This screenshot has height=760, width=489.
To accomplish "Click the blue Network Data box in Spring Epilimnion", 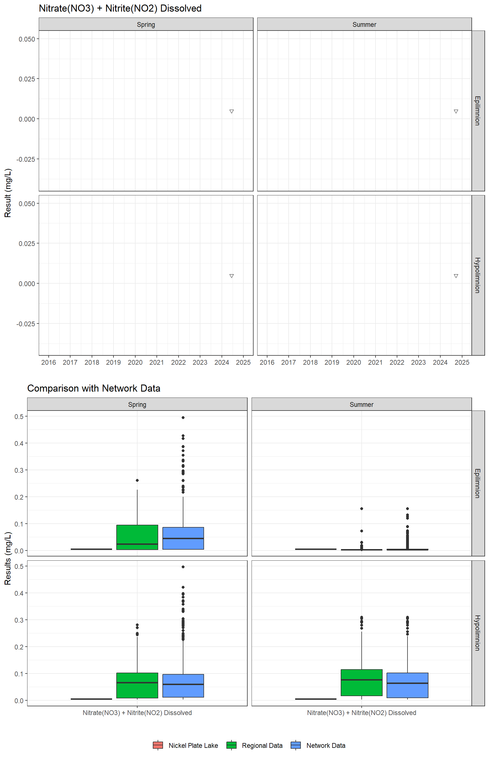I will pos(183,538).
